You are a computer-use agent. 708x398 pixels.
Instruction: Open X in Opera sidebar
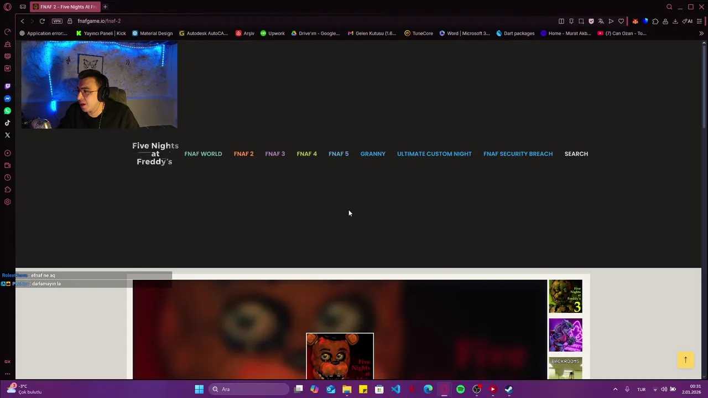[x=8, y=135]
